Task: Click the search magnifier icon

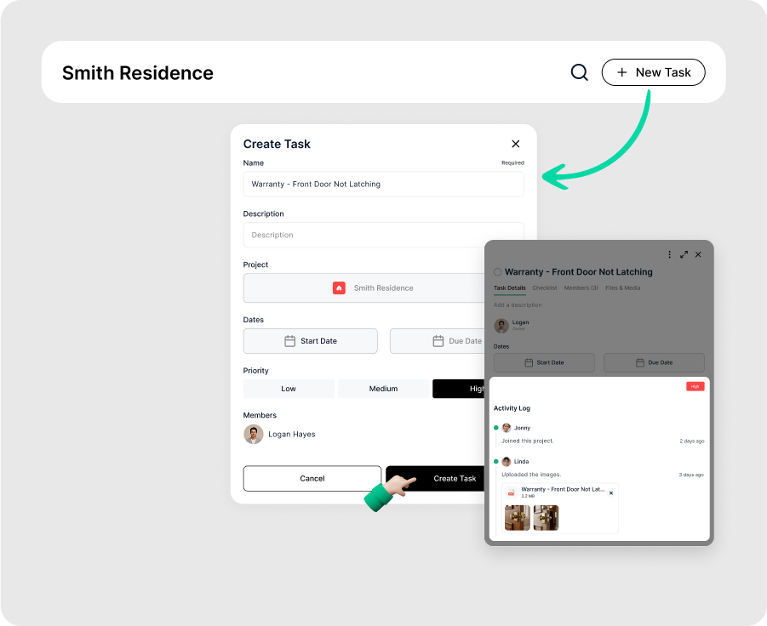Action: pyautogui.click(x=579, y=72)
